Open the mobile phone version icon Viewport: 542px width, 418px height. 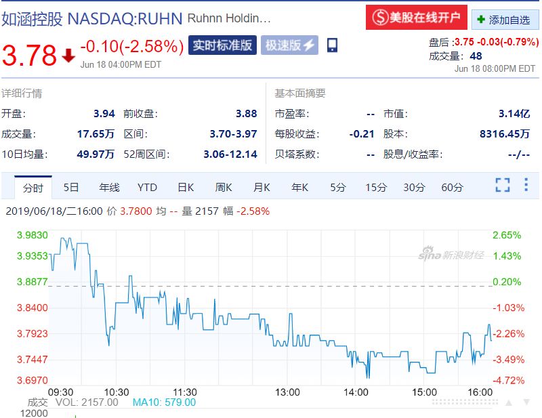[x=332, y=45]
